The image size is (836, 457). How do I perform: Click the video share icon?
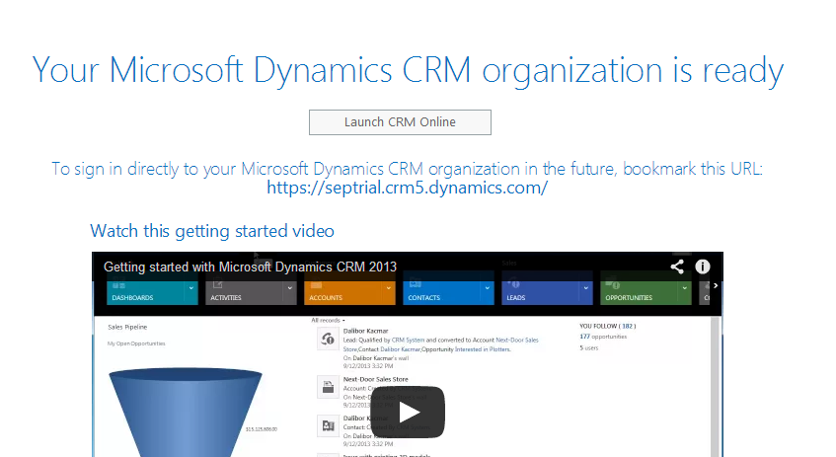coord(677,267)
